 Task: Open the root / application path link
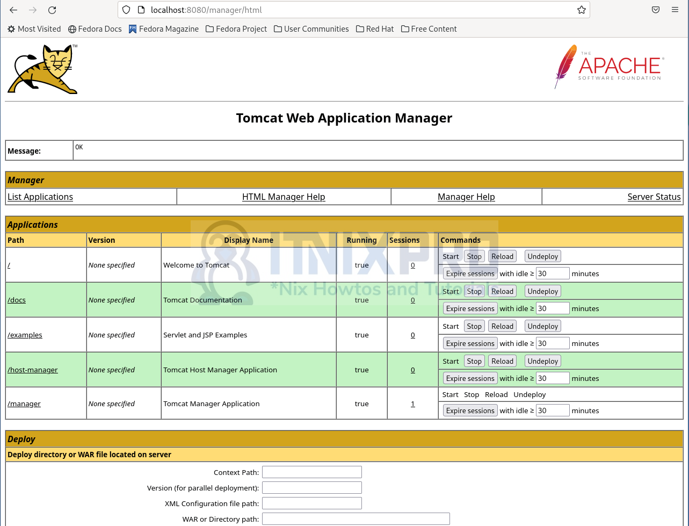[9, 265]
